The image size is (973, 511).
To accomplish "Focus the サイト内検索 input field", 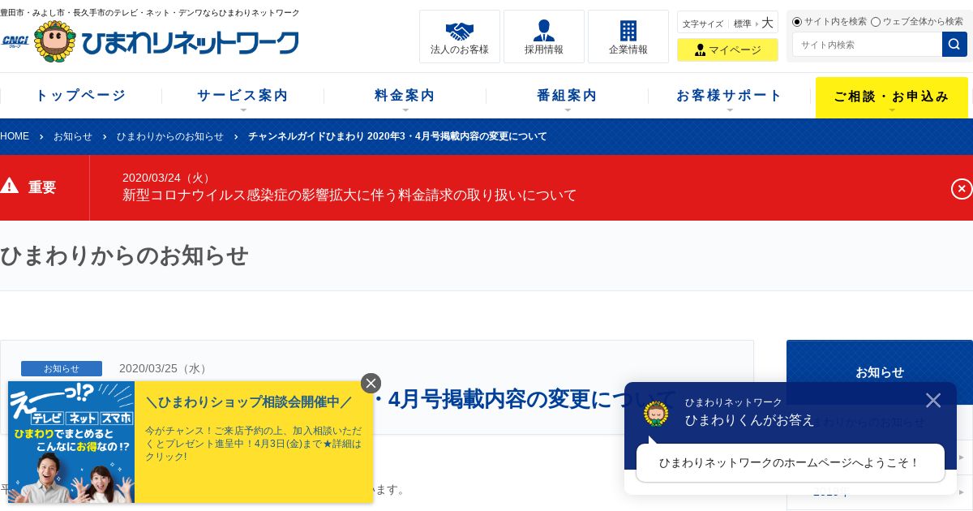I will [867, 44].
